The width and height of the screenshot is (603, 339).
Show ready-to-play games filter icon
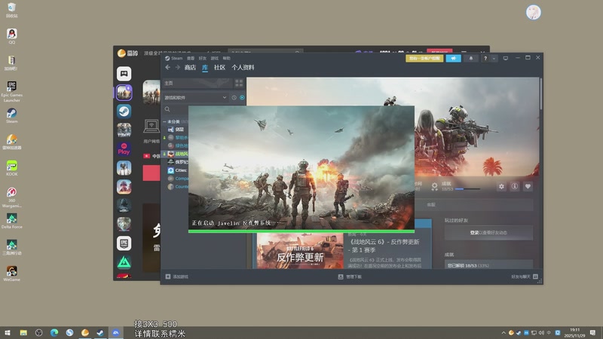click(x=242, y=98)
